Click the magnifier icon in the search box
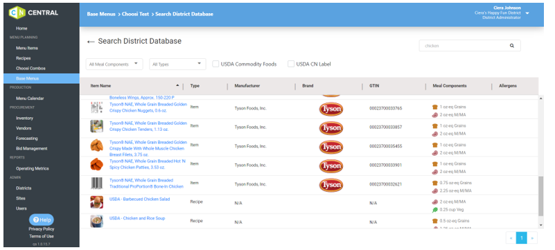Image resolution: width=555 pixels, height=250 pixels. click(x=512, y=46)
